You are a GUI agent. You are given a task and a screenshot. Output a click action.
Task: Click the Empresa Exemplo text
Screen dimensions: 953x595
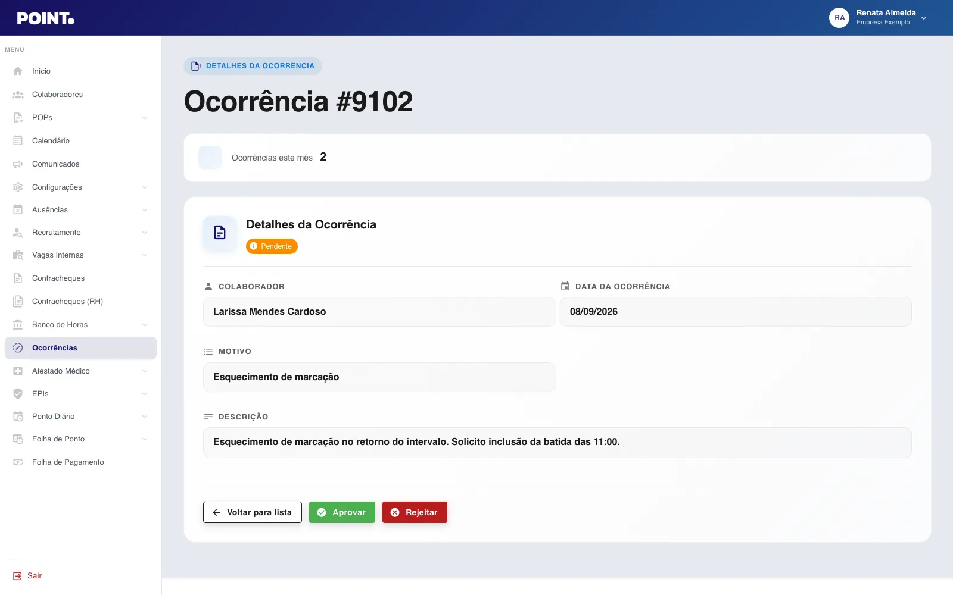883,23
